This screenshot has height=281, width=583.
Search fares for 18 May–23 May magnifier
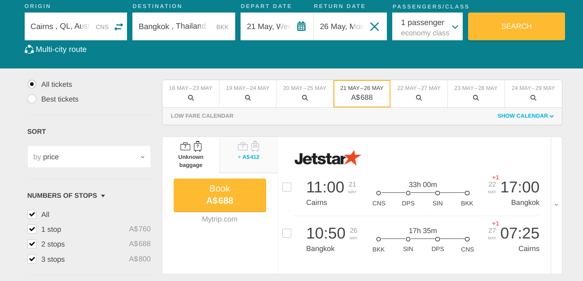pyautogui.click(x=191, y=98)
